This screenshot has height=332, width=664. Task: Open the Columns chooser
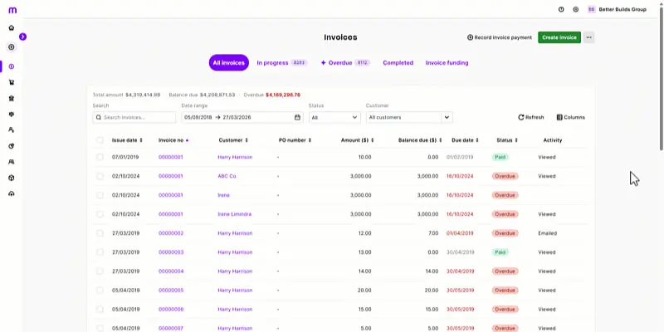pyautogui.click(x=570, y=117)
